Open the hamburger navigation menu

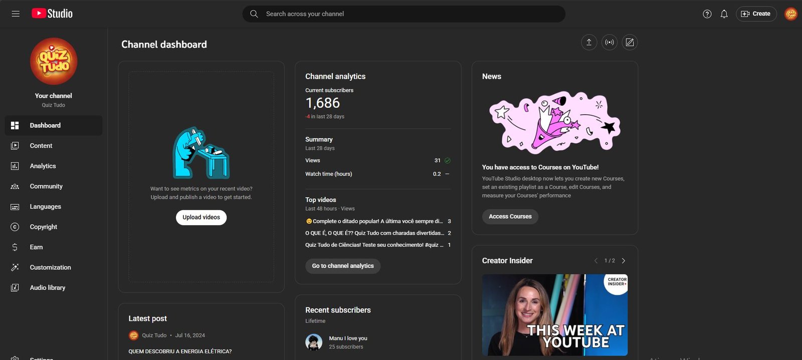[x=16, y=14]
